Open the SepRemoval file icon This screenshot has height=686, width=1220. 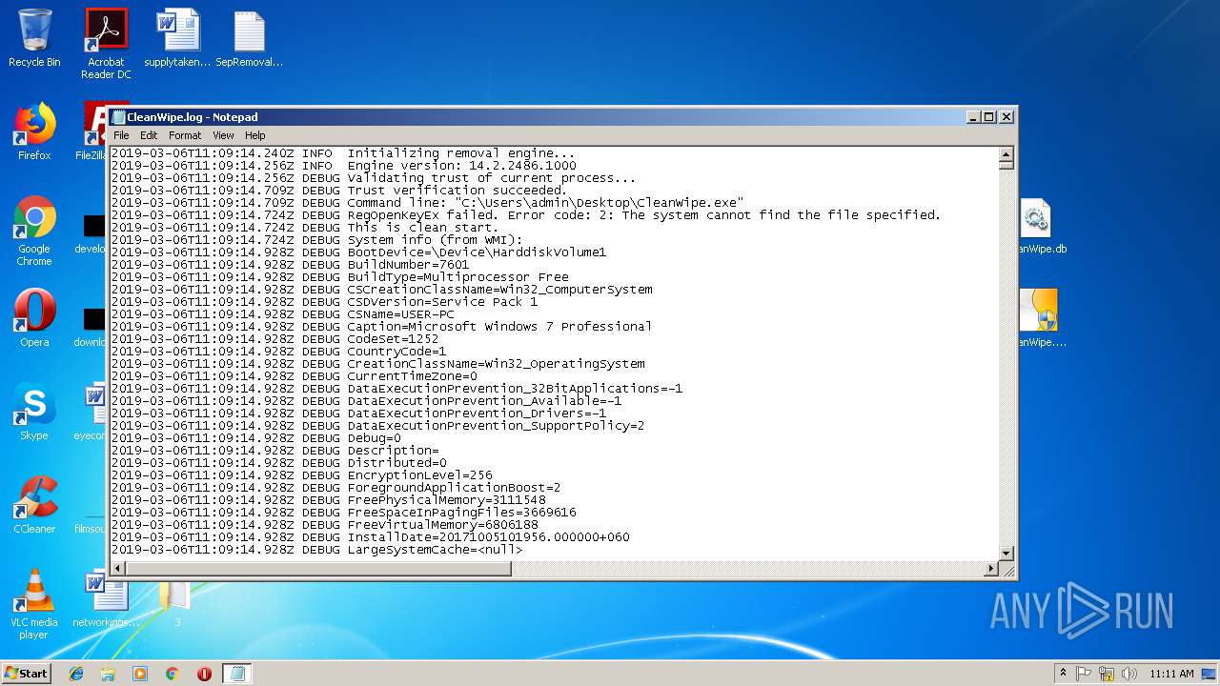[x=249, y=38]
